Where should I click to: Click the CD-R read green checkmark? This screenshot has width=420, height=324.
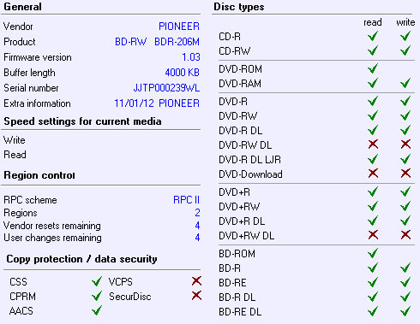coord(373,36)
